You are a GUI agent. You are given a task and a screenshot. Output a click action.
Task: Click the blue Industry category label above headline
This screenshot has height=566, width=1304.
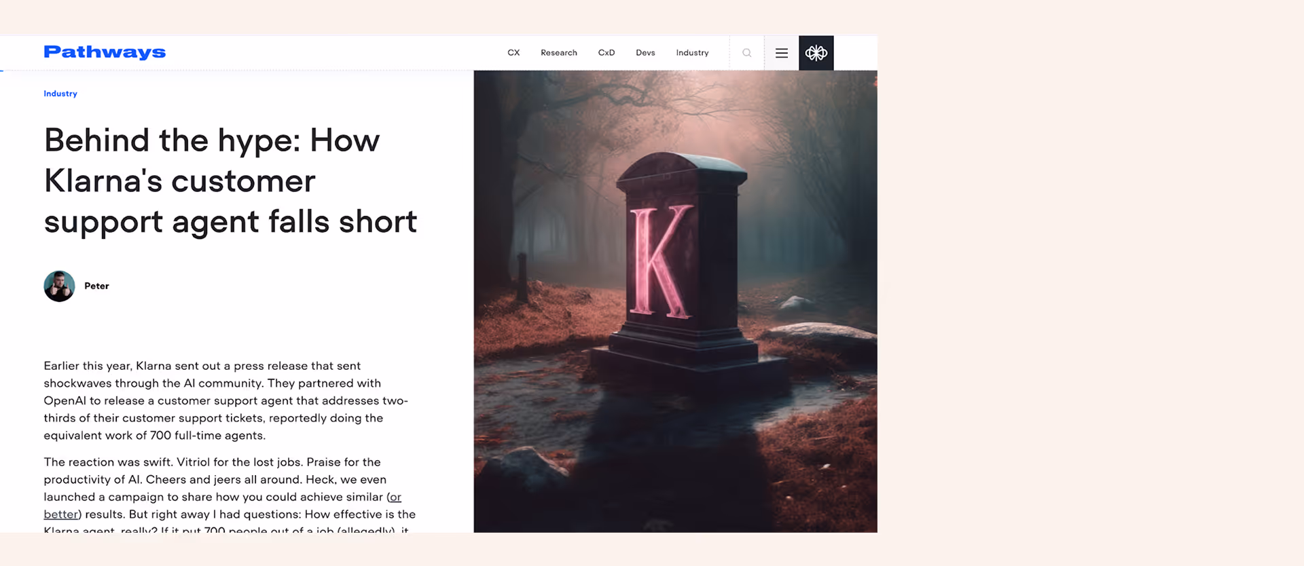click(60, 94)
